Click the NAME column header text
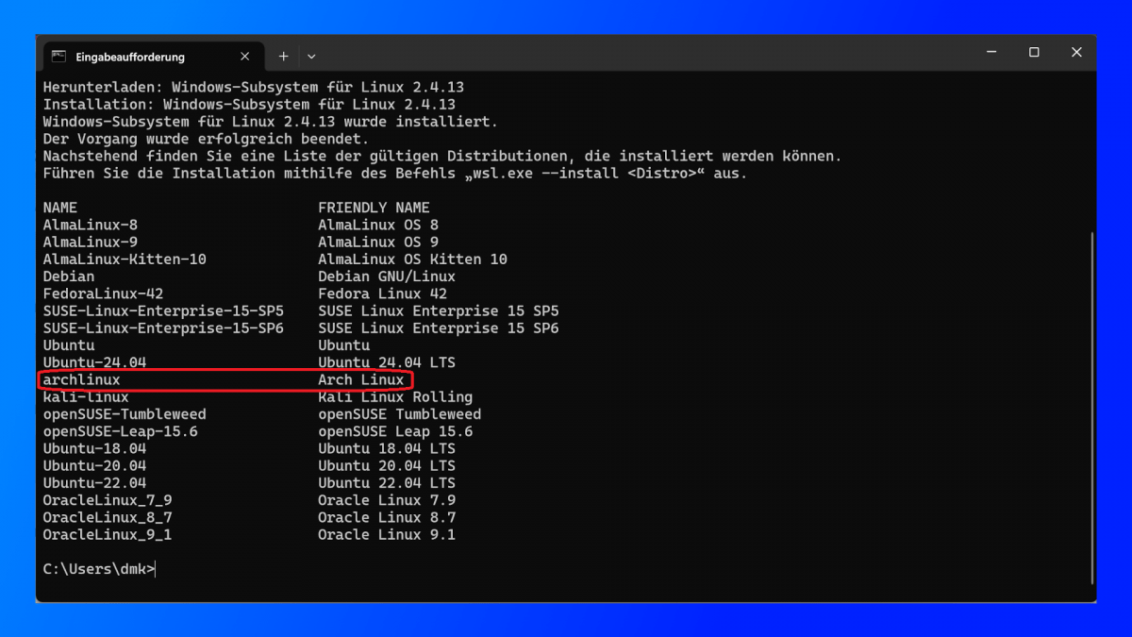This screenshot has width=1132, height=637. [60, 208]
